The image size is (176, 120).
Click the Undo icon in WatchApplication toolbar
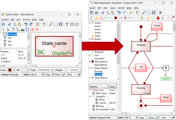tap(119, 13)
